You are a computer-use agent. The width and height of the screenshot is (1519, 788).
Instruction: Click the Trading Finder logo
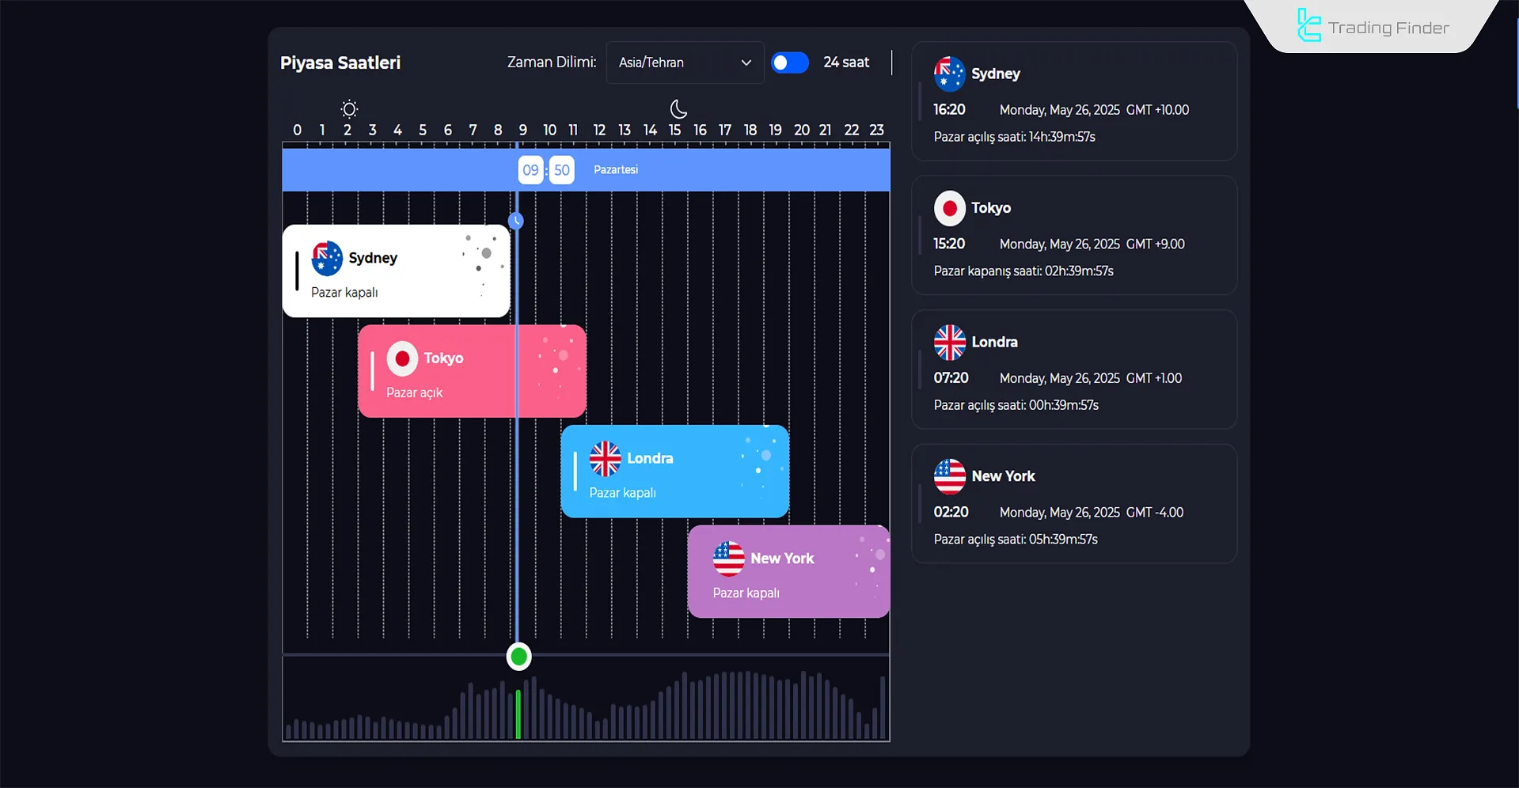pos(1373,27)
